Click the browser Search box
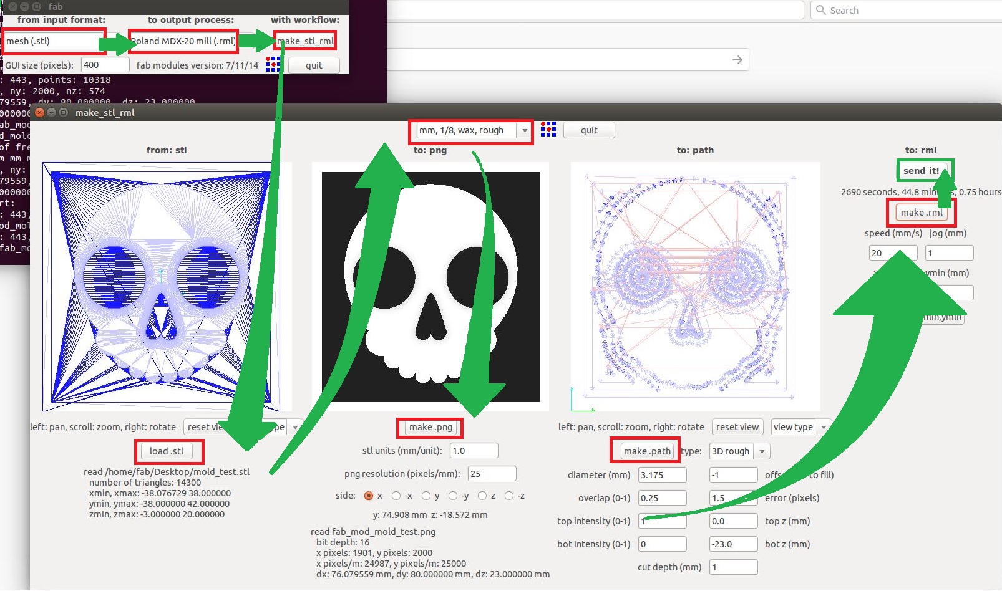This screenshot has height=591, width=1002. pyautogui.click(x=906, y=10)
